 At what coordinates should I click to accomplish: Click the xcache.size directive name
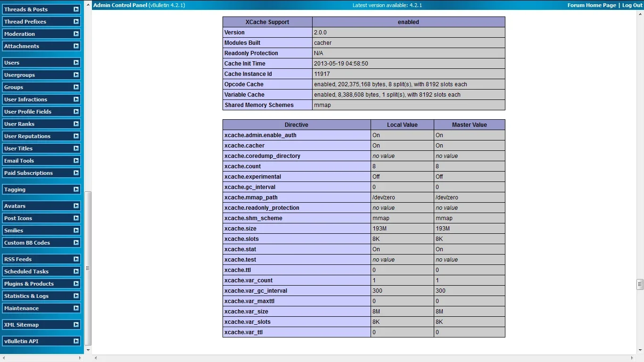click(240, 229)
